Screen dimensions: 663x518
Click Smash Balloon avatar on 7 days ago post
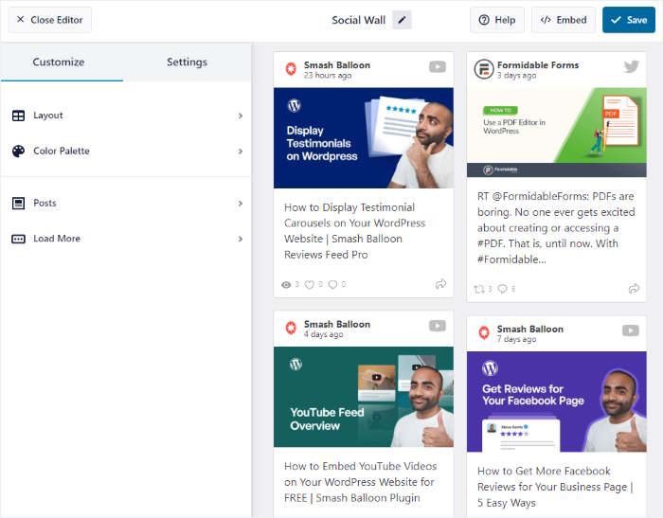tap(484, 332)
